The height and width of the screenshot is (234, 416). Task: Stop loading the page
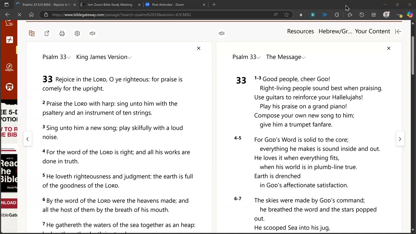[x=19, y=15]
